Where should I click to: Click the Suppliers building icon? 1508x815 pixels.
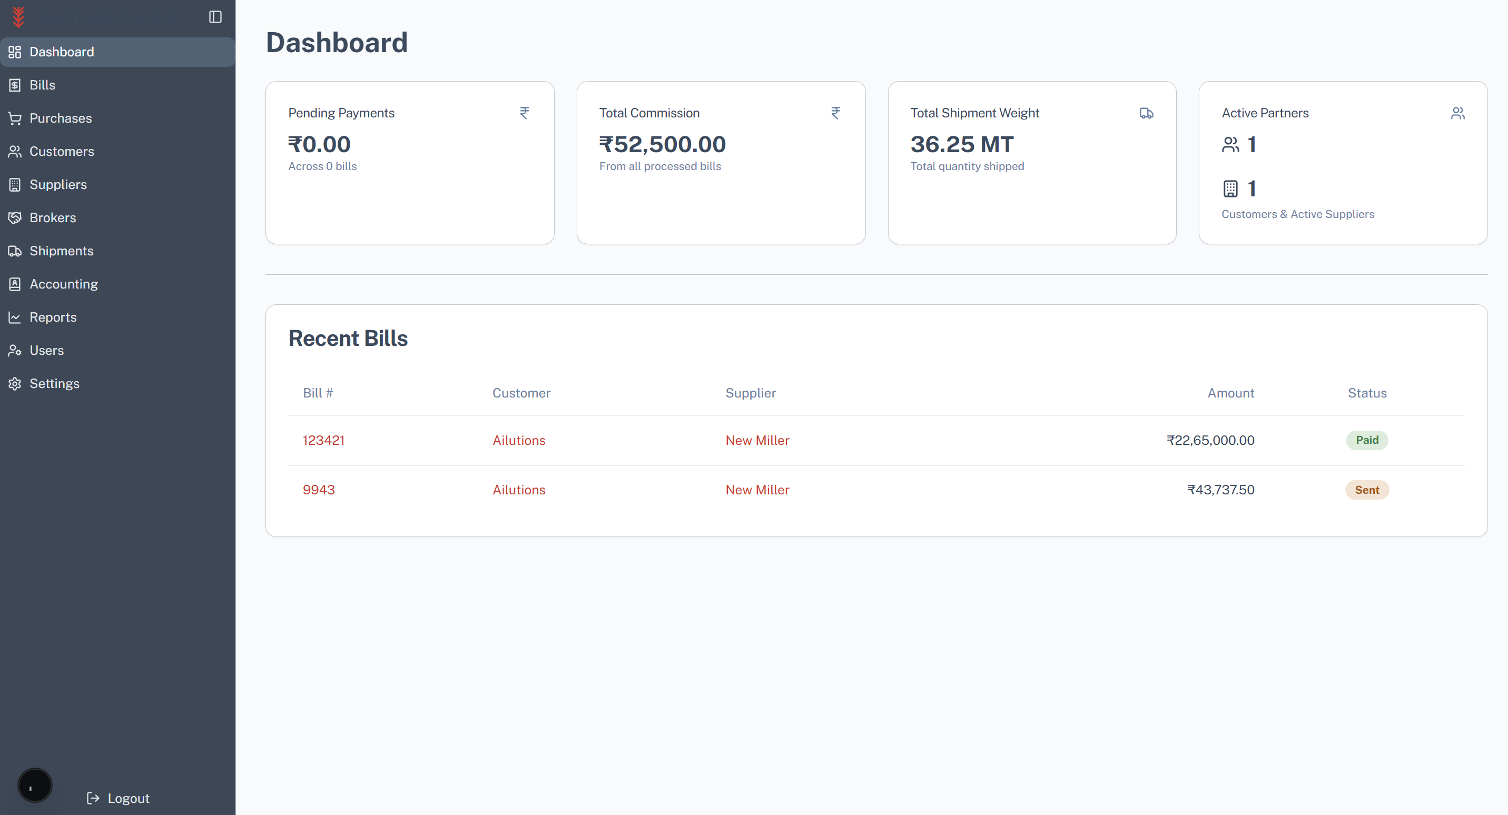coord(15,185)
